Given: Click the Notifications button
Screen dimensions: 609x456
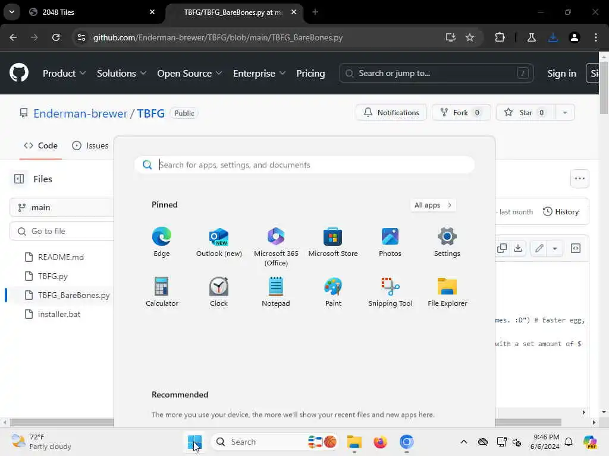Looking at the screenshot, I should click(x=391, y=112).
